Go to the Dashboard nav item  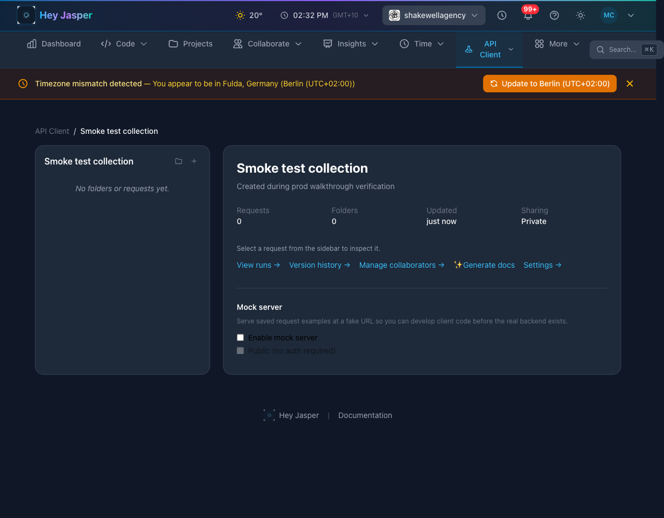coord(54,44)
